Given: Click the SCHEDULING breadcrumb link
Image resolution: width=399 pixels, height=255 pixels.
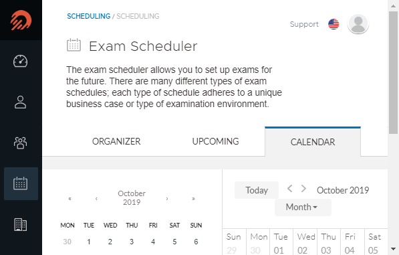Looking at the screenshot, I should pyautogui.click(x=88, y=16).
